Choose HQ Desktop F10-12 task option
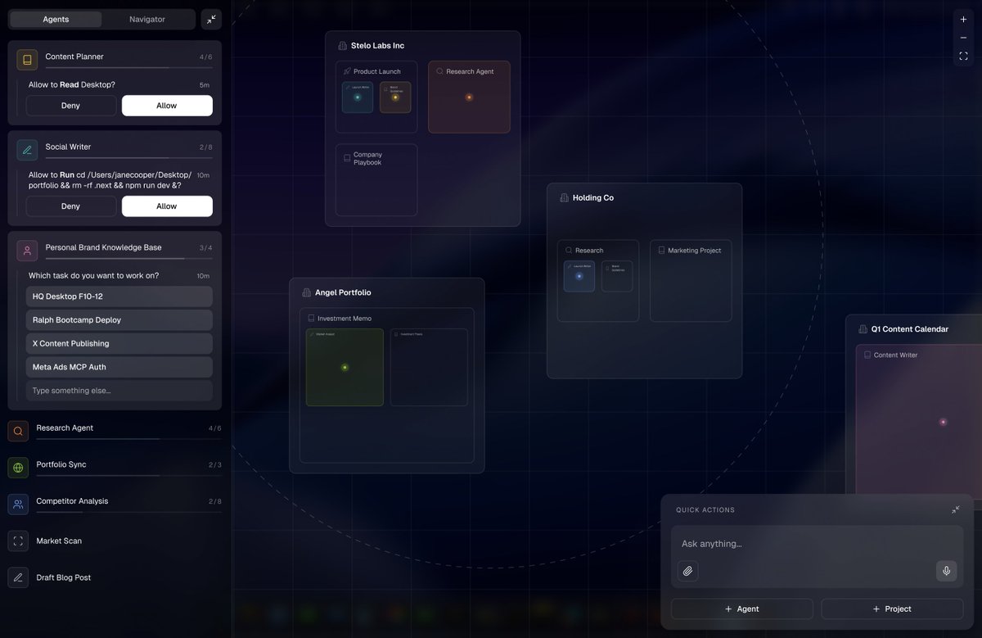The width and height of the screenshot is (982, 638). tap(119, 296)
